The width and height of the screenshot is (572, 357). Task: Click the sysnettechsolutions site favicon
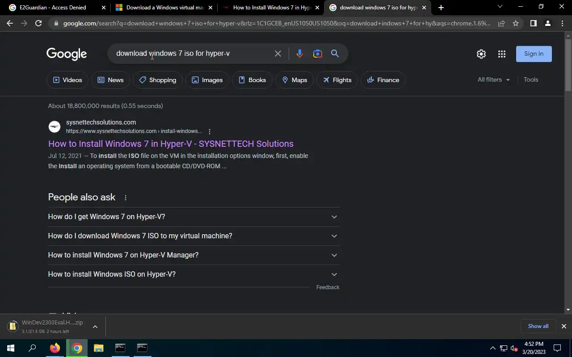[x=55, y=127]
